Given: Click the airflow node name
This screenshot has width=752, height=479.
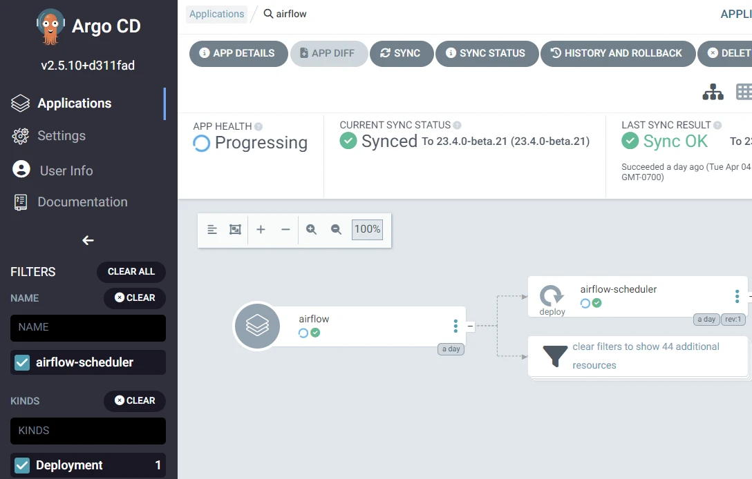Looking at the screenshot, I should pos(314,319).
